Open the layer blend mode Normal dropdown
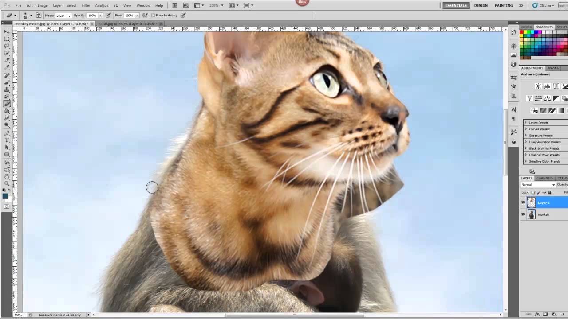This screenshot has width=568, height=319. pyautogui.click(x=538, y=185)
